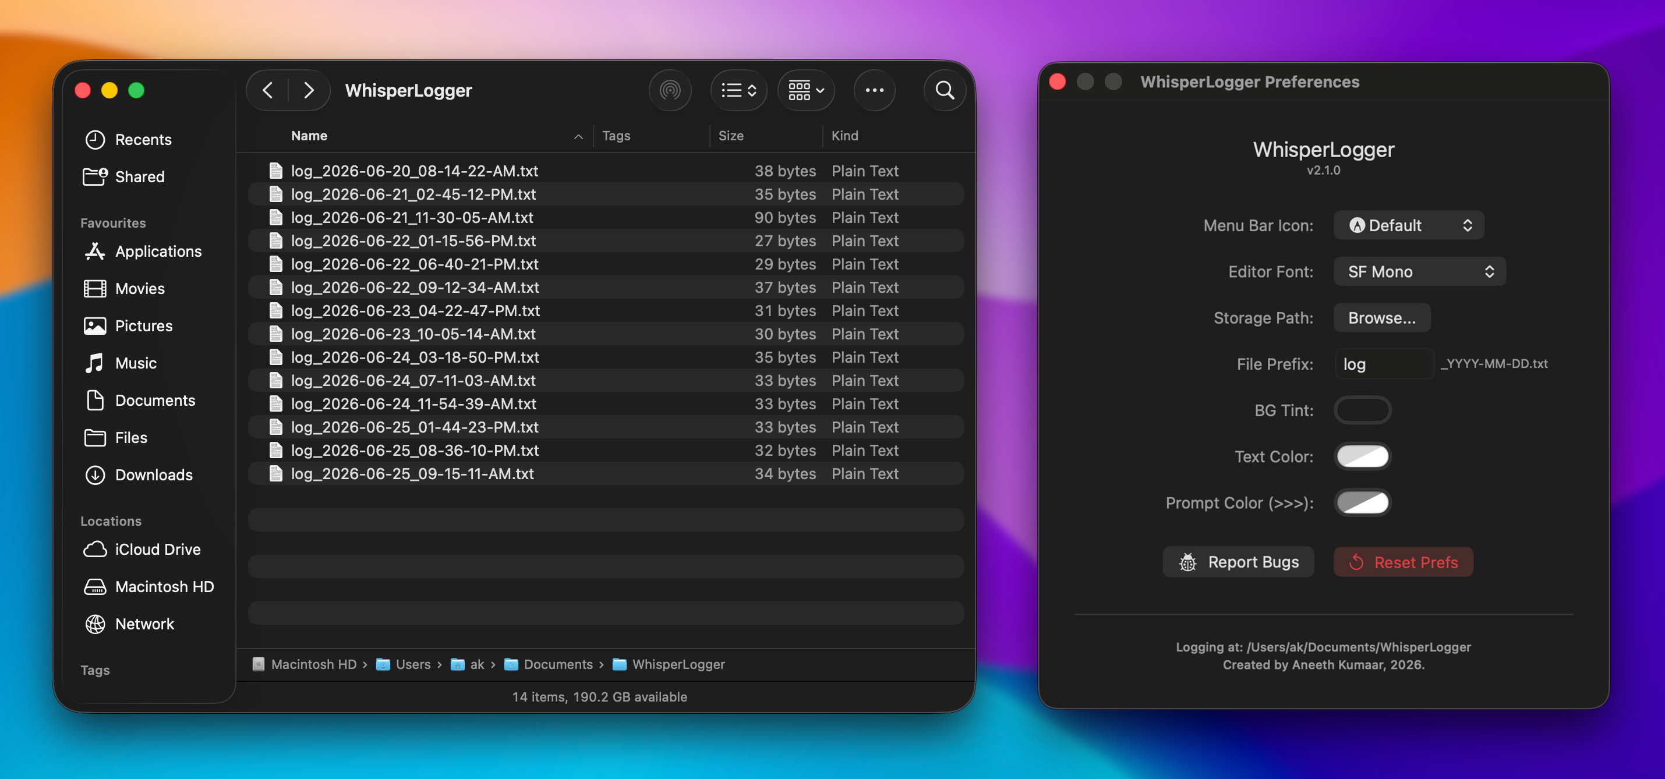Image resolution: width=1665 pixels, height=779 pixels.
Task: Click the Finder back navigation arrow
Action: pyautogui.click(x=268, y=90)
